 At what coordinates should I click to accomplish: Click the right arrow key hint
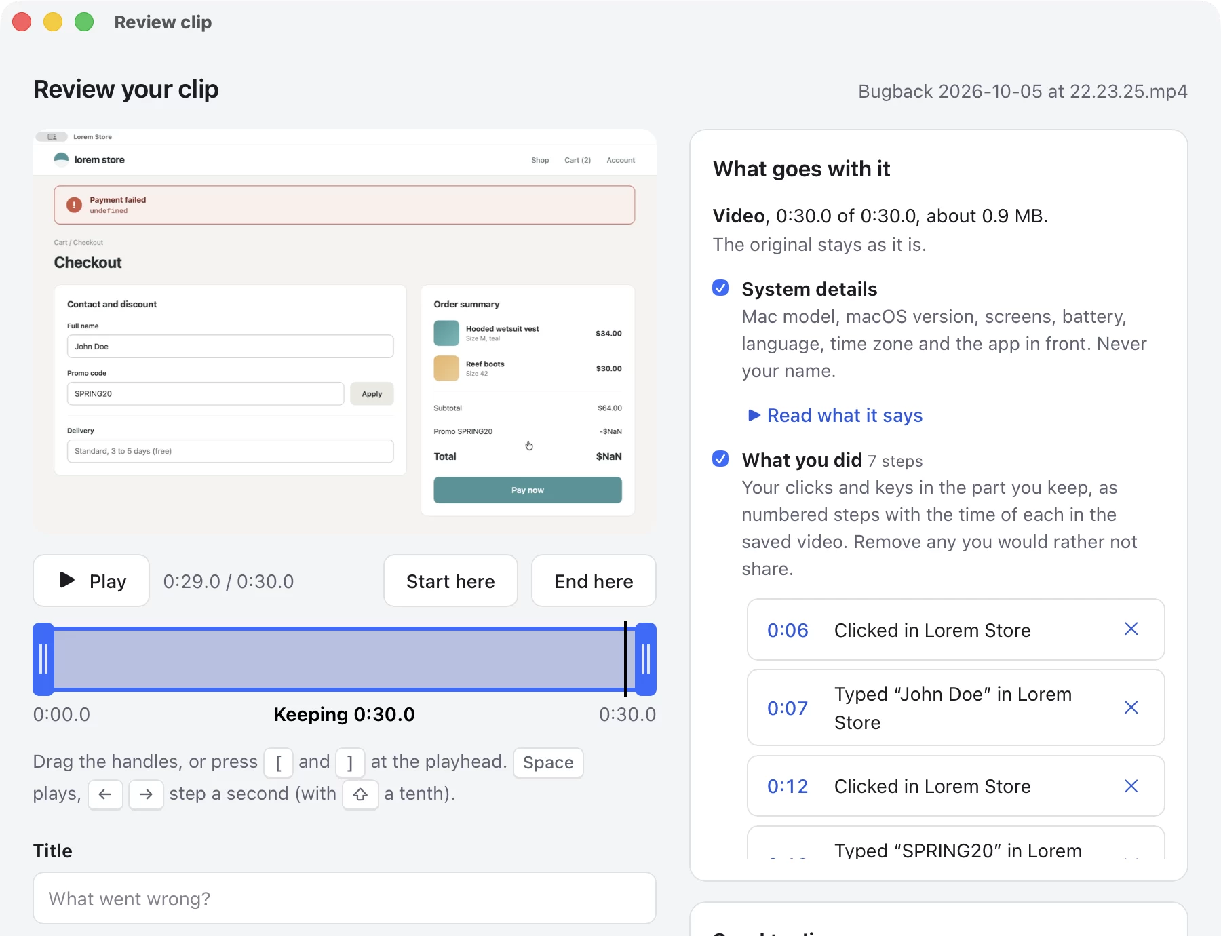146,794
